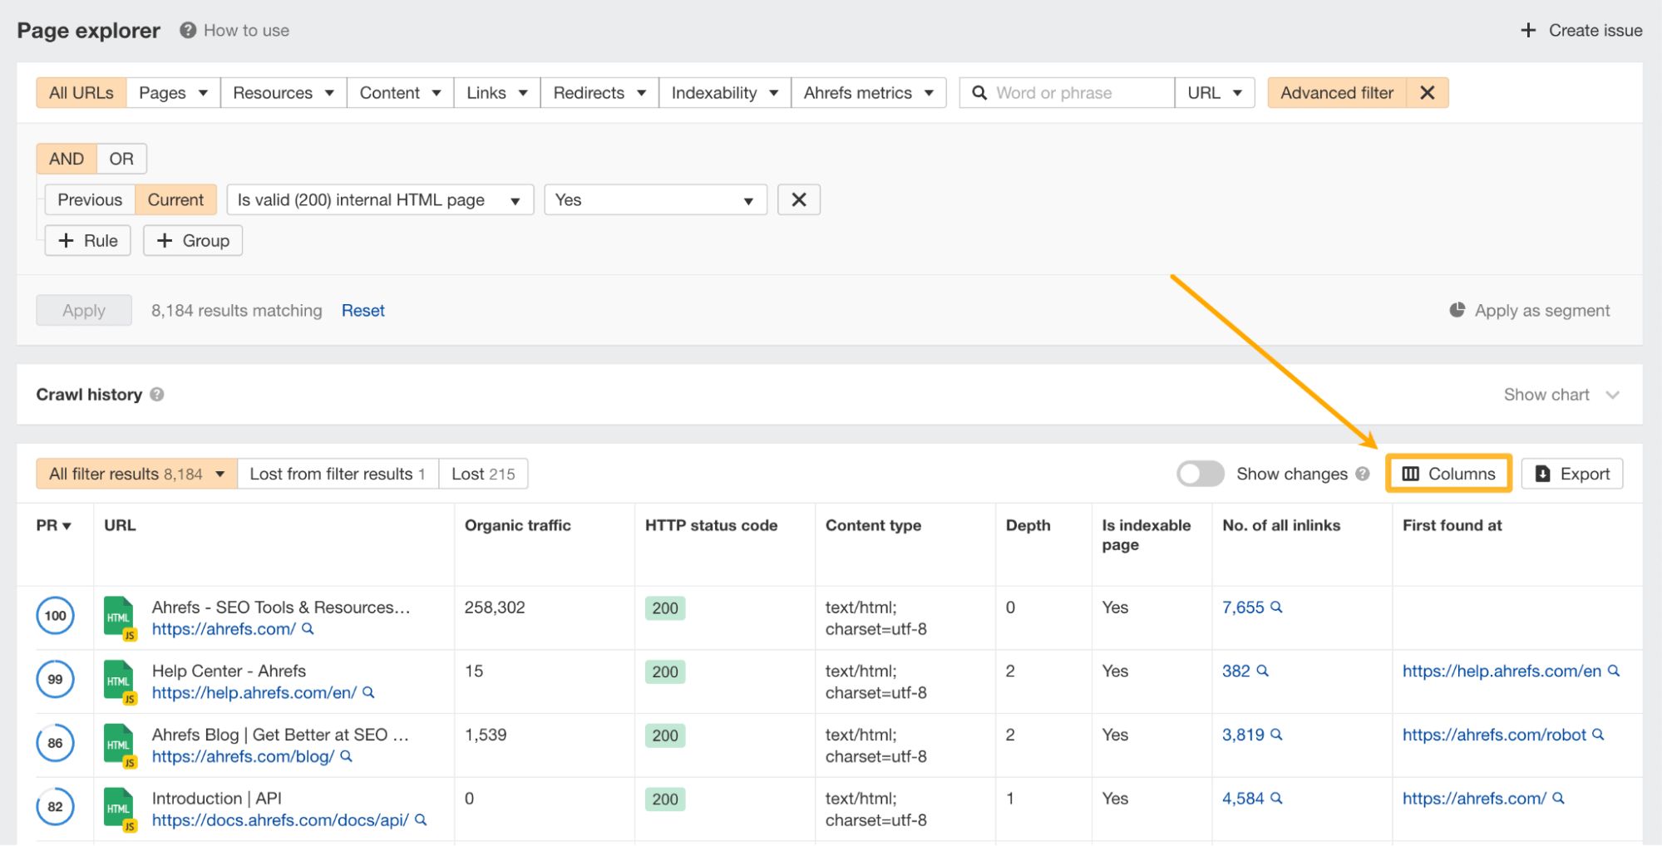
Task: Switch rule to Previous crawl
Action: 90,199
